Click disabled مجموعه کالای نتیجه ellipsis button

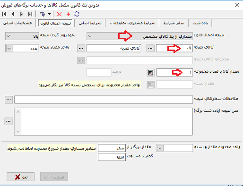click(81, 60)
